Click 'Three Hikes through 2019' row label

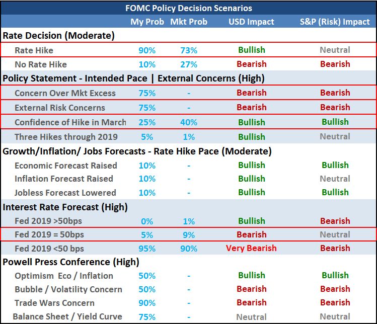click(66, 137)
